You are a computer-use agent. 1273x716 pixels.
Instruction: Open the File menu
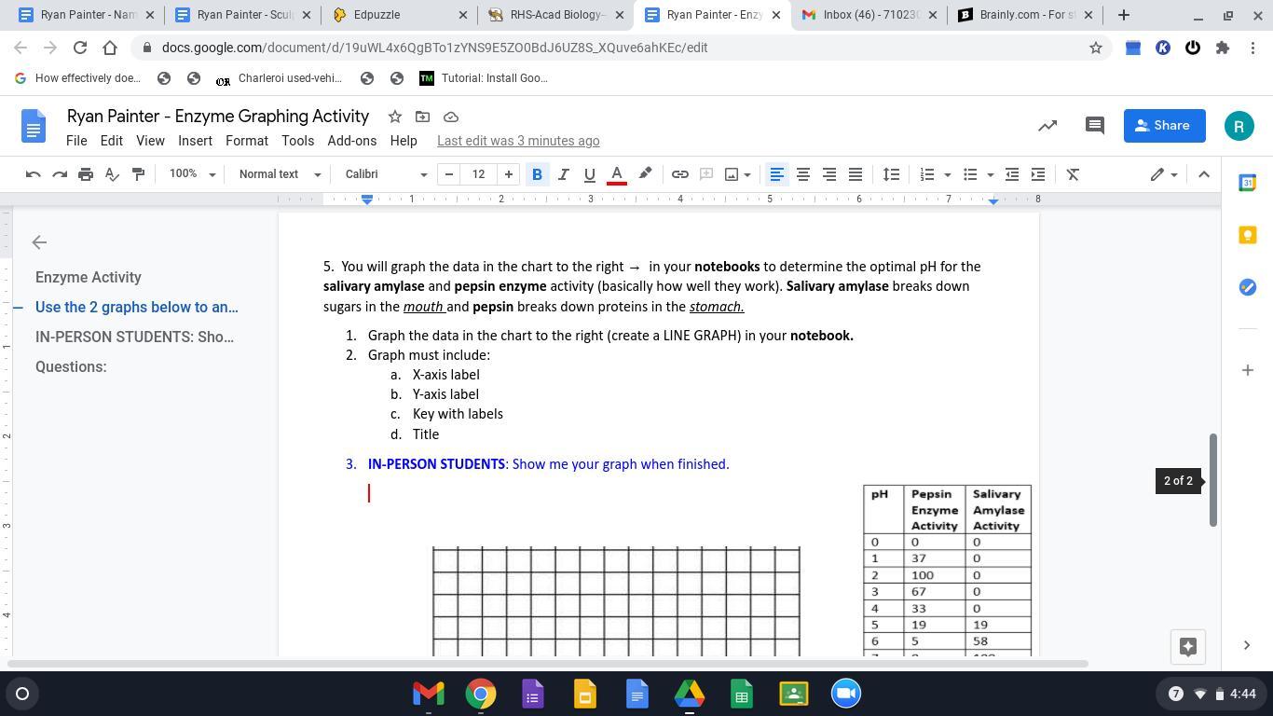pyautogui.click(x=76, y=141)
